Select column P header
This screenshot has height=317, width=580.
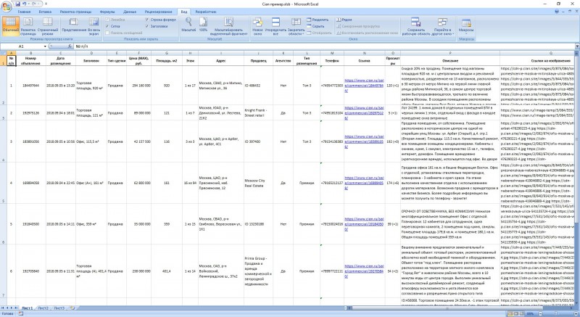click(450, 53)
